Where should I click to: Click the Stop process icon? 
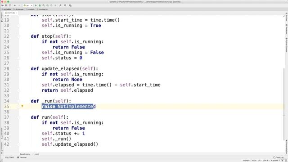[55, 5]
